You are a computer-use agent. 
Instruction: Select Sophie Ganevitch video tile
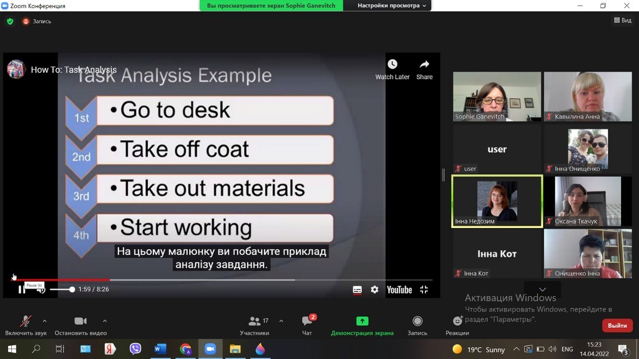[497, 97]
